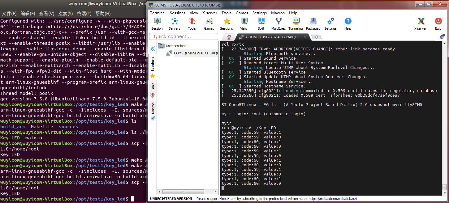Open the mobaxterm.mobatek.net link
Viewport: 449px width, 203px height.
[x=333, y=199]
